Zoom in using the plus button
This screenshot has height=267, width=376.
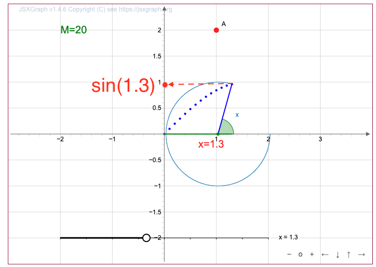312,254
